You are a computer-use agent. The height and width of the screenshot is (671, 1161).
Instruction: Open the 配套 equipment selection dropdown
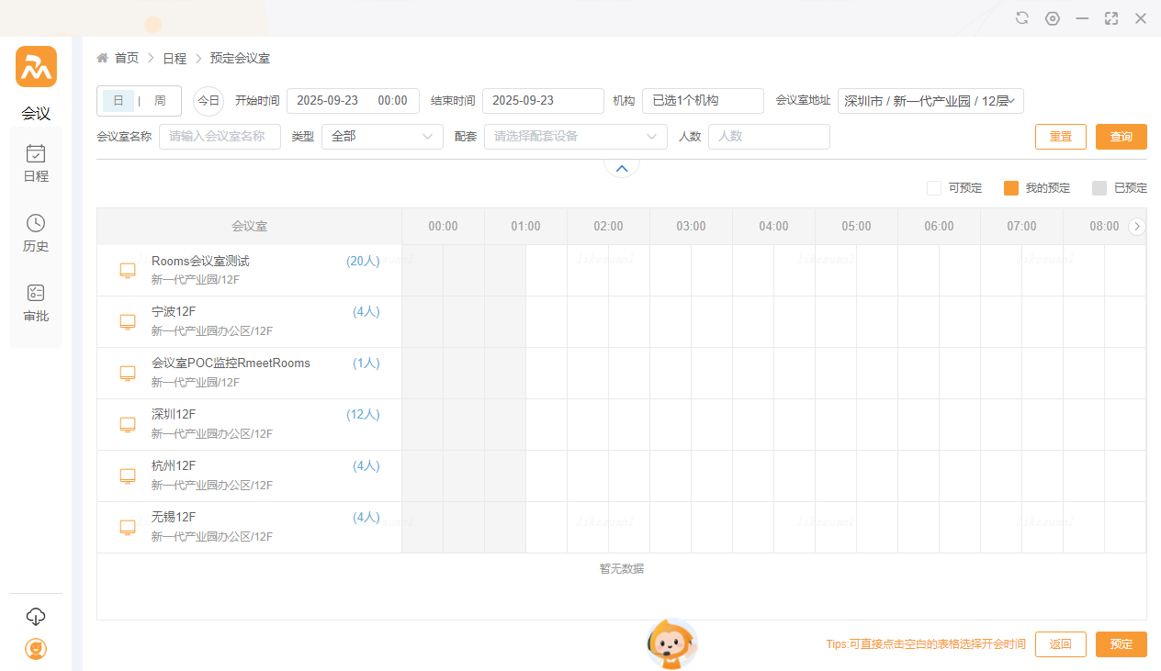tap(575, 137)
